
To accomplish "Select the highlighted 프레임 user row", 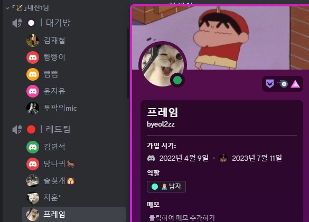I will [x=74, y=214].
